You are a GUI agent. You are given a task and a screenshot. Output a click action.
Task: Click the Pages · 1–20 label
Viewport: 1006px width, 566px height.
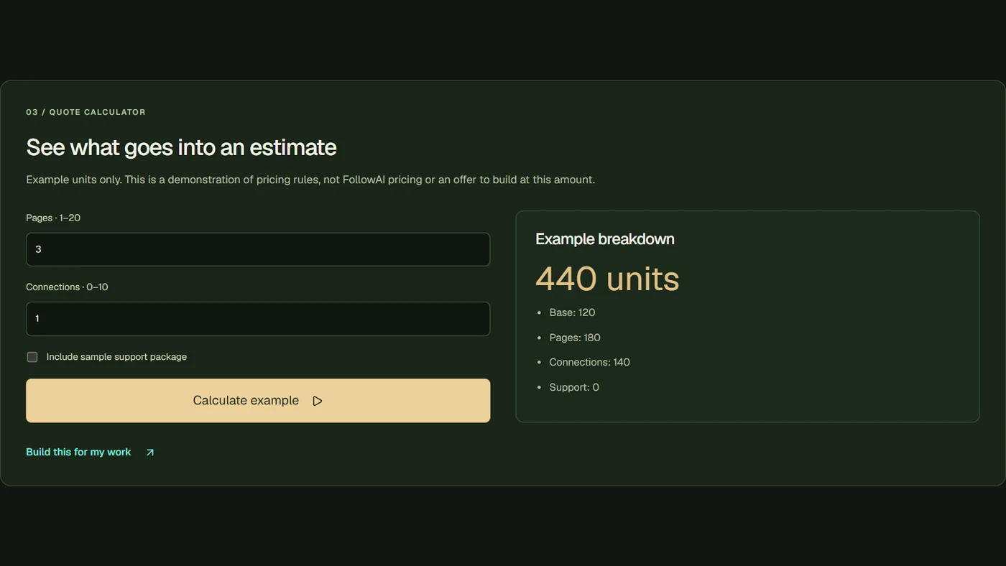pyautogui.click(x=53, y=218)
